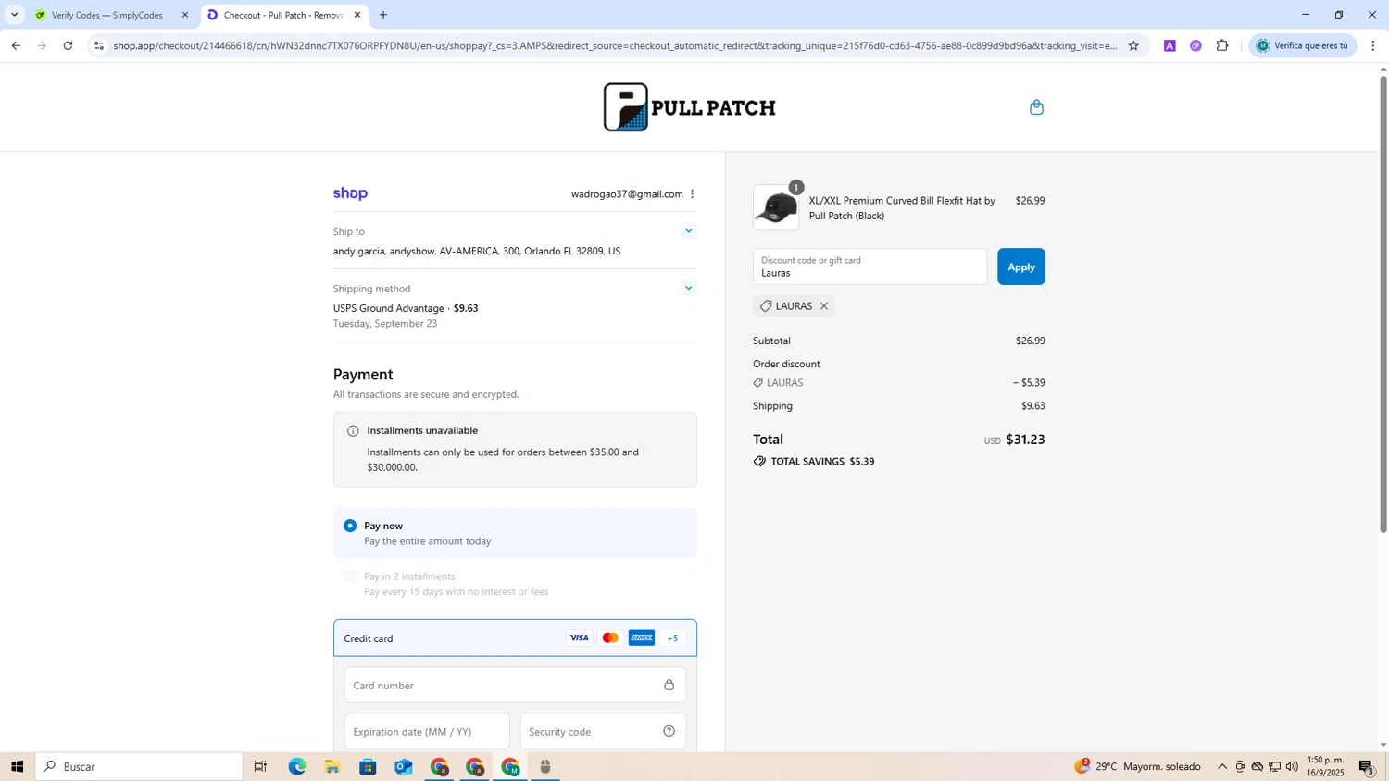The image size is (1389, 781).
Task: Open Microsoft Store from taskbar
Action: (x=368, y=766)
